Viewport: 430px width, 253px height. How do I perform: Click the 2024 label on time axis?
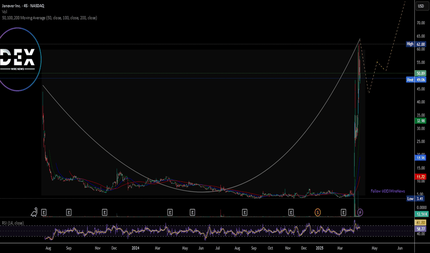pyautogui.click(x=136, y=248)
